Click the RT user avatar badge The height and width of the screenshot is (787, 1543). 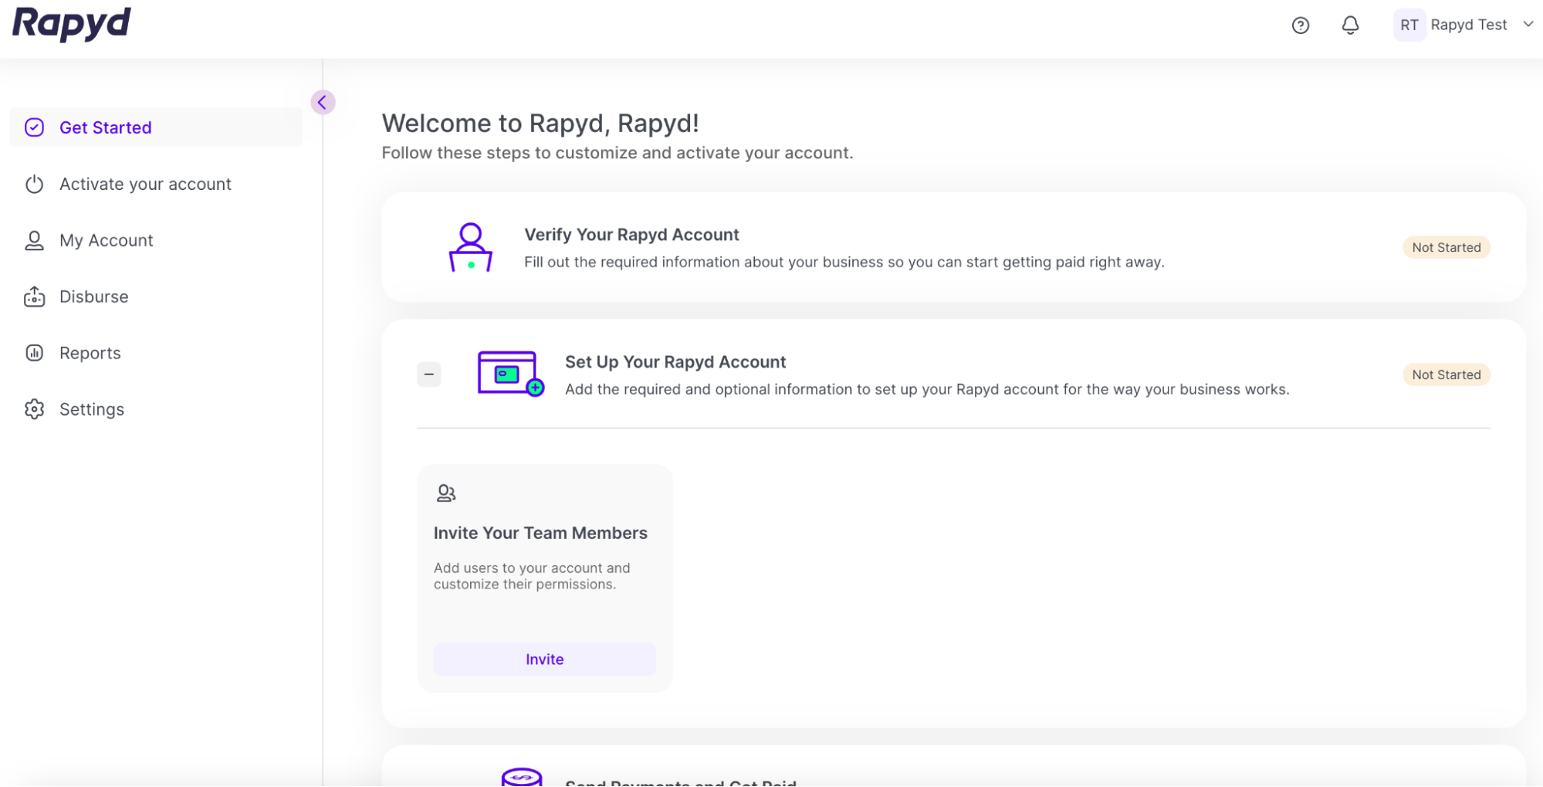1409,25
